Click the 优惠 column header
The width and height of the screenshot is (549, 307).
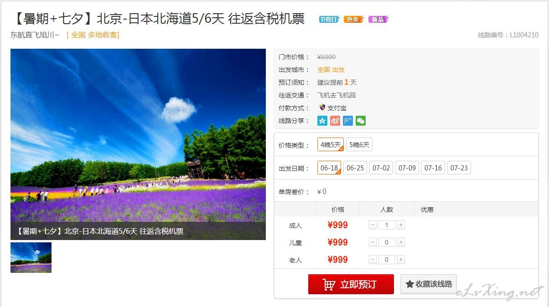[427, 210]
